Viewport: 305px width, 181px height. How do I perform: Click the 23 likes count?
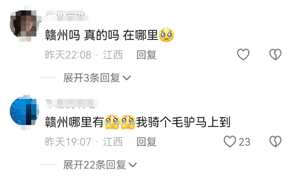coord(244,142)
